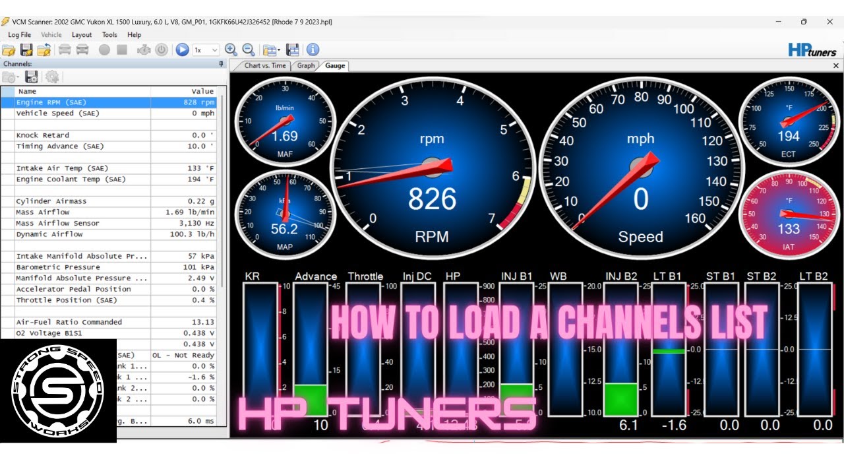Click the channels settings gear icon
This screenshot has width=844, height=475.
click(52, 77)
